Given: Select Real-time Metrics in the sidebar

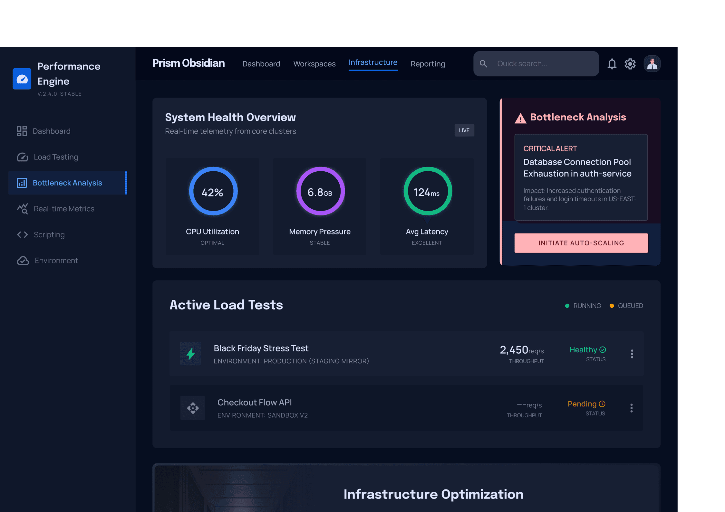Looking at the screenshot, I should click(x=64, y=209).
